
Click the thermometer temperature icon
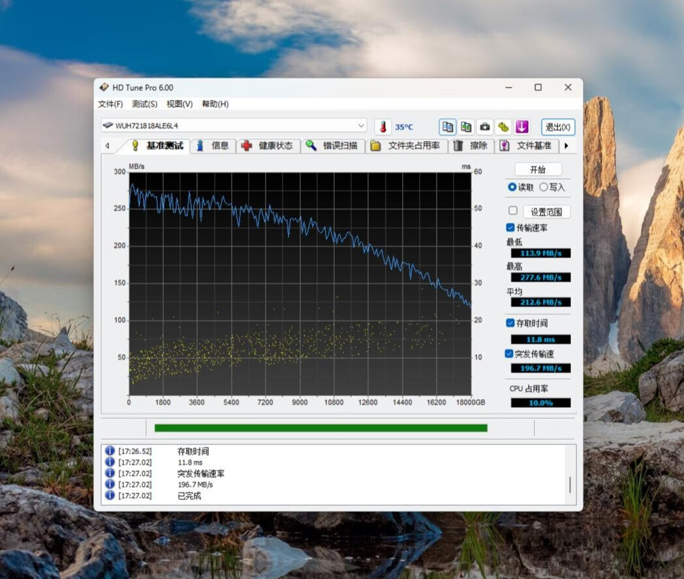(383, 127)
